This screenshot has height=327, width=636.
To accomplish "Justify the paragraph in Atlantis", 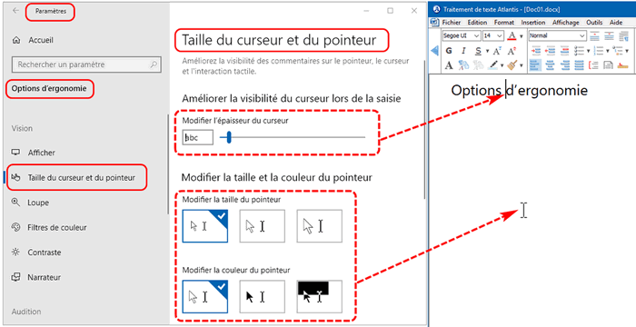I will (580, 65).
